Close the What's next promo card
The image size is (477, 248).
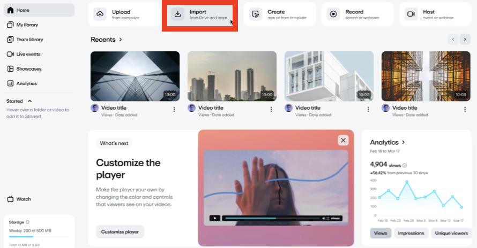(343, 140)
